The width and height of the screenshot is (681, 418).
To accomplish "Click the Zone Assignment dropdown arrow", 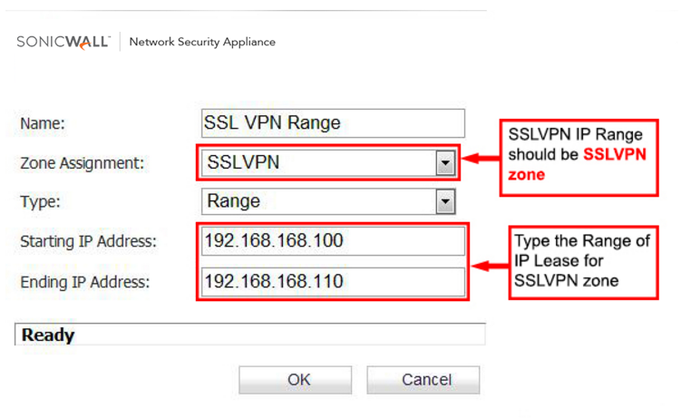I will coord(444,163).
